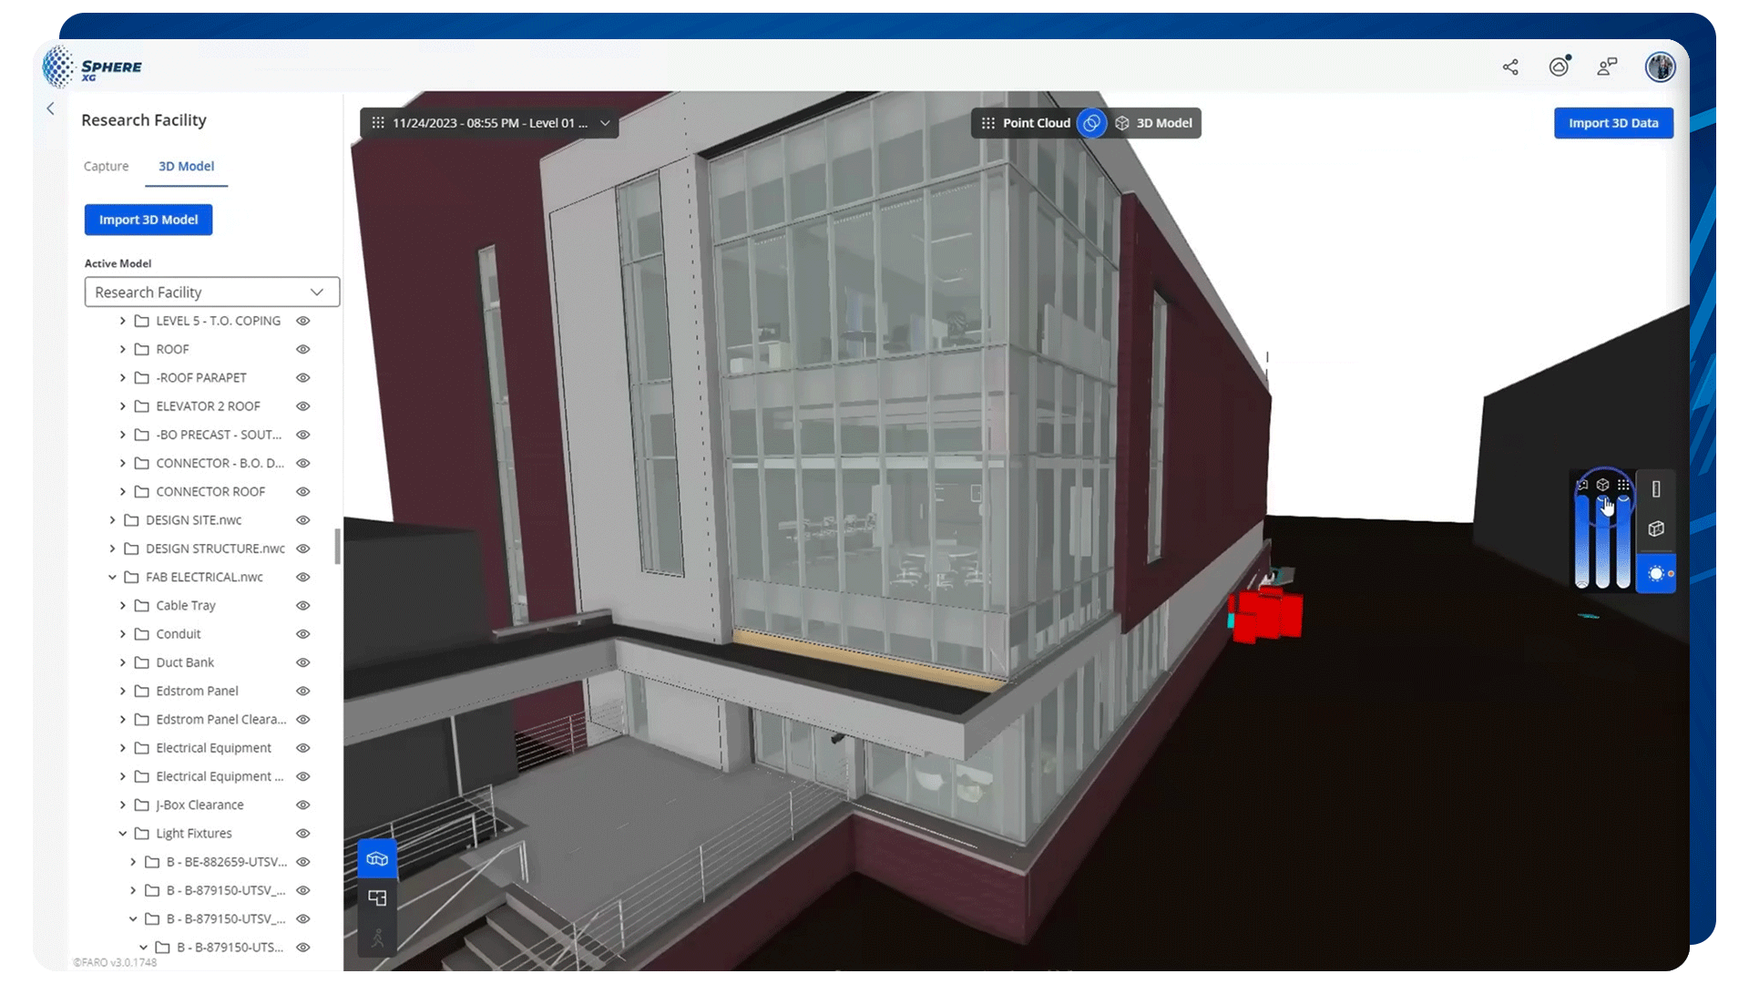Click the model tree vertical scrollbar
Image resolution: width=1749 pixels, height=984 pixels.
pyautogui.click(x=338, y=547)
